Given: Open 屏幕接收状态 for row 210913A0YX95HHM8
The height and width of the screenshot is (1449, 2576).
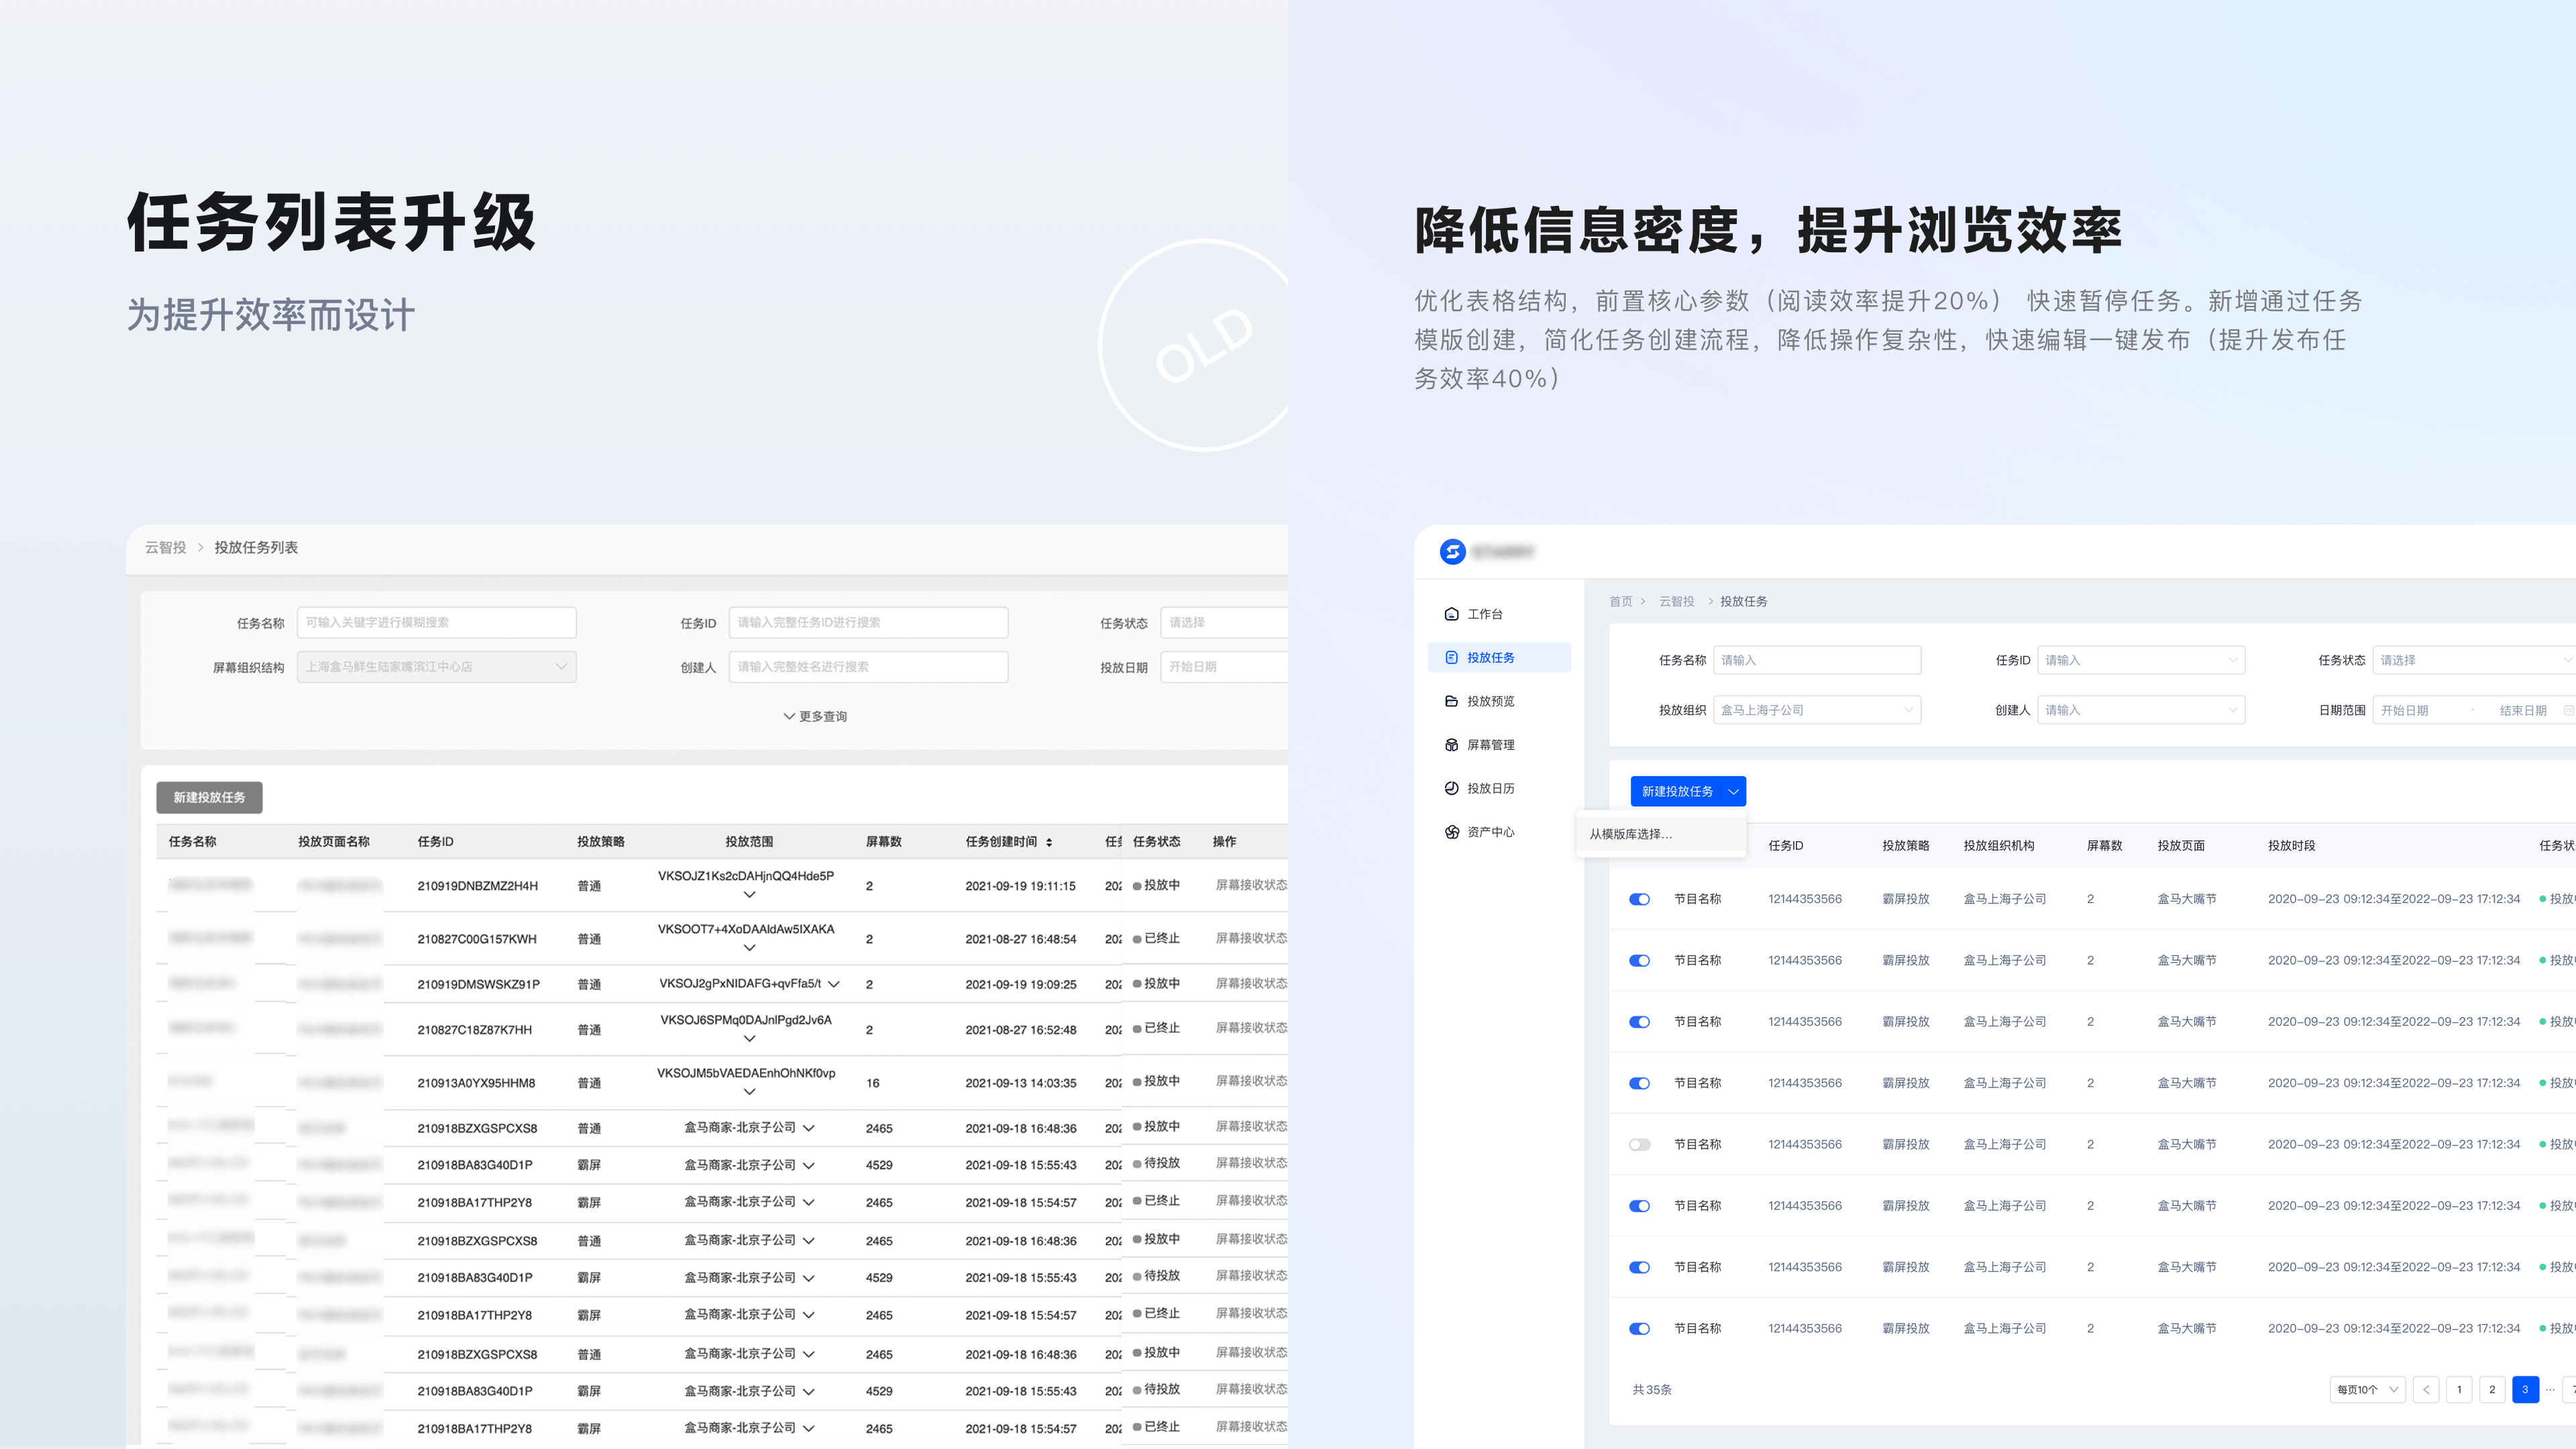Looking at the screenshot, I should [x=1252, y=1081].
